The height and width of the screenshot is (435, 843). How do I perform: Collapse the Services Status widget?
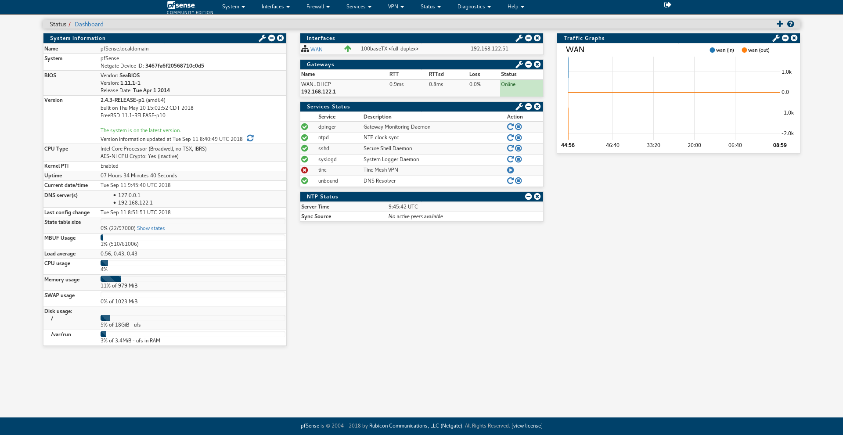[x=529, y=107]
